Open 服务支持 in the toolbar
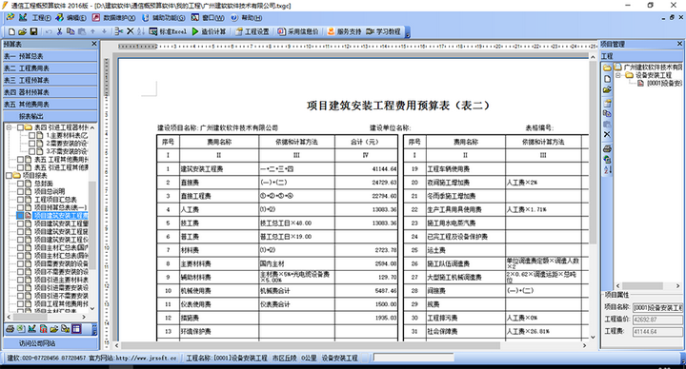Screen dimensions: 686x369 pos(345,31)
